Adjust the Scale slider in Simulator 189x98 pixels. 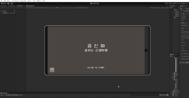pyautogui.click(x=58, y=8)
